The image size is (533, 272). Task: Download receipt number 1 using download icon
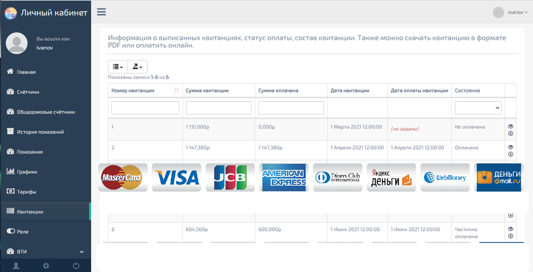511,134
